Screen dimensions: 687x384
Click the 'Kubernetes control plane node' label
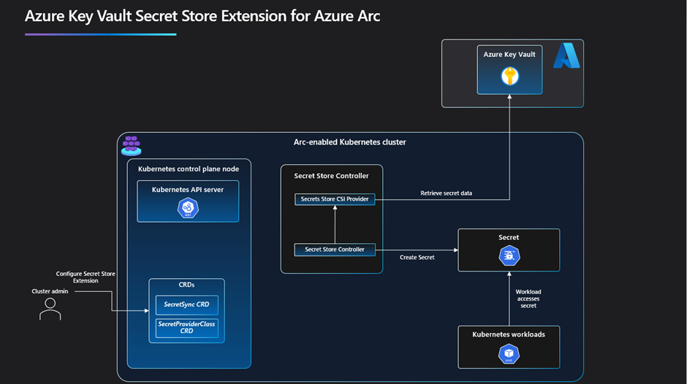189,169
